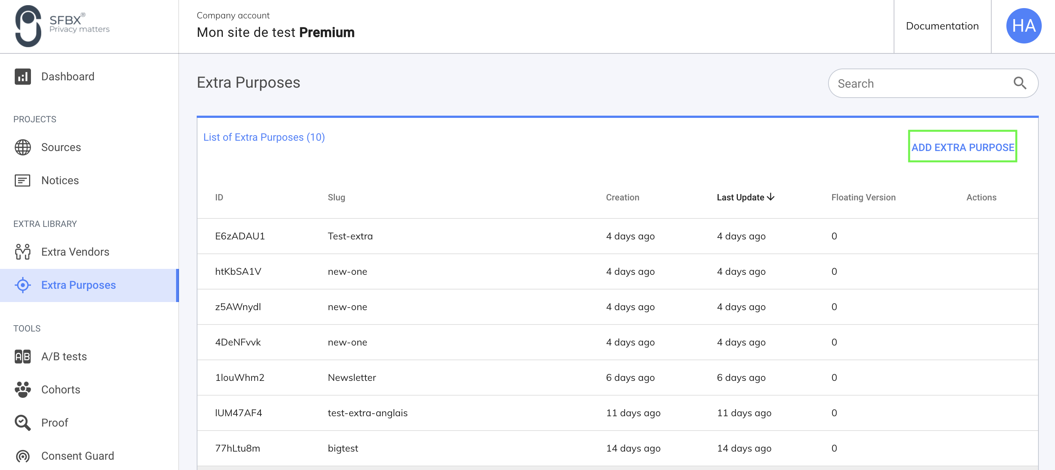The width and height of the screenshot is (1055, 470).
Task: Open the Test-extra purpose row
Action: [350, 236]
